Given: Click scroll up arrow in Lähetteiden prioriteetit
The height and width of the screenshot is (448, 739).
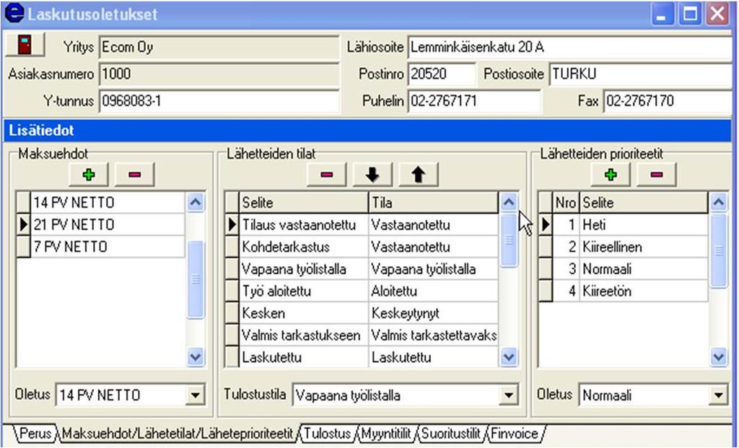Looking at the screenshot, I should [718, 203].
